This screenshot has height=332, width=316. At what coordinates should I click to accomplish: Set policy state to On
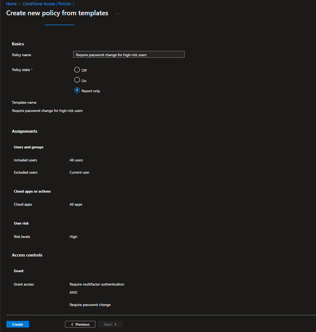click(77, 80)
